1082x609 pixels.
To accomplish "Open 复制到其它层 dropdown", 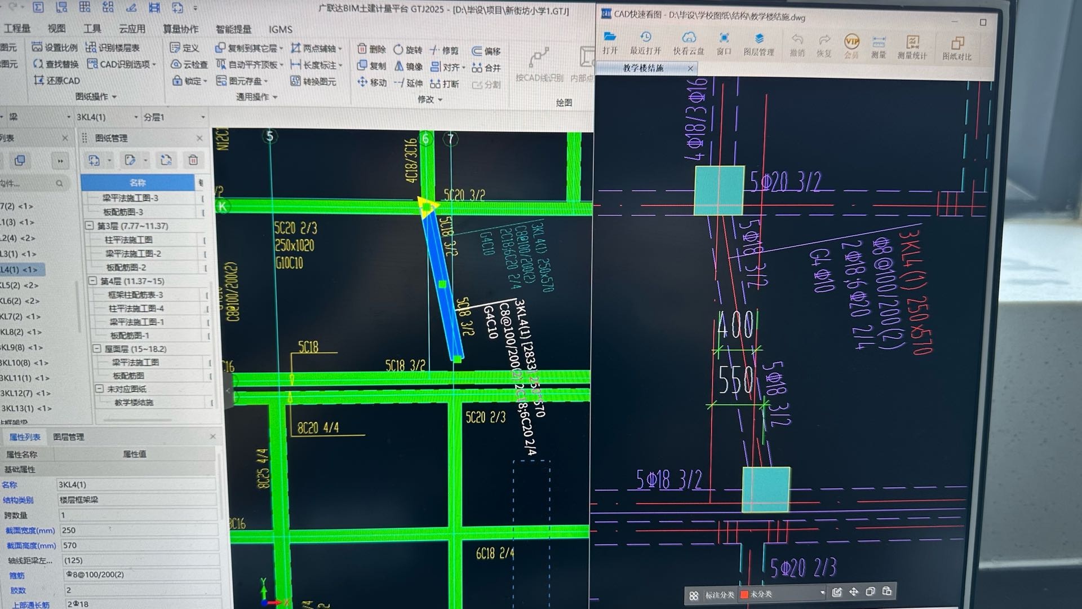I will pos(281,48).
